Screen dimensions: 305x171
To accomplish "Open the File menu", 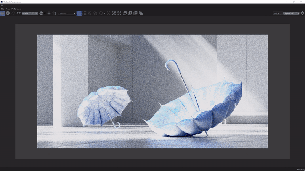I will click(x=2, y=9).
